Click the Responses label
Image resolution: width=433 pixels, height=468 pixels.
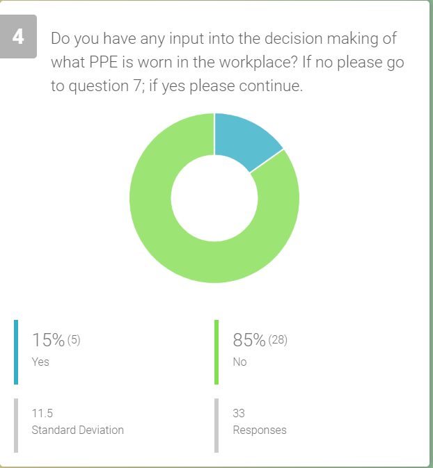[x=259, y=430]
